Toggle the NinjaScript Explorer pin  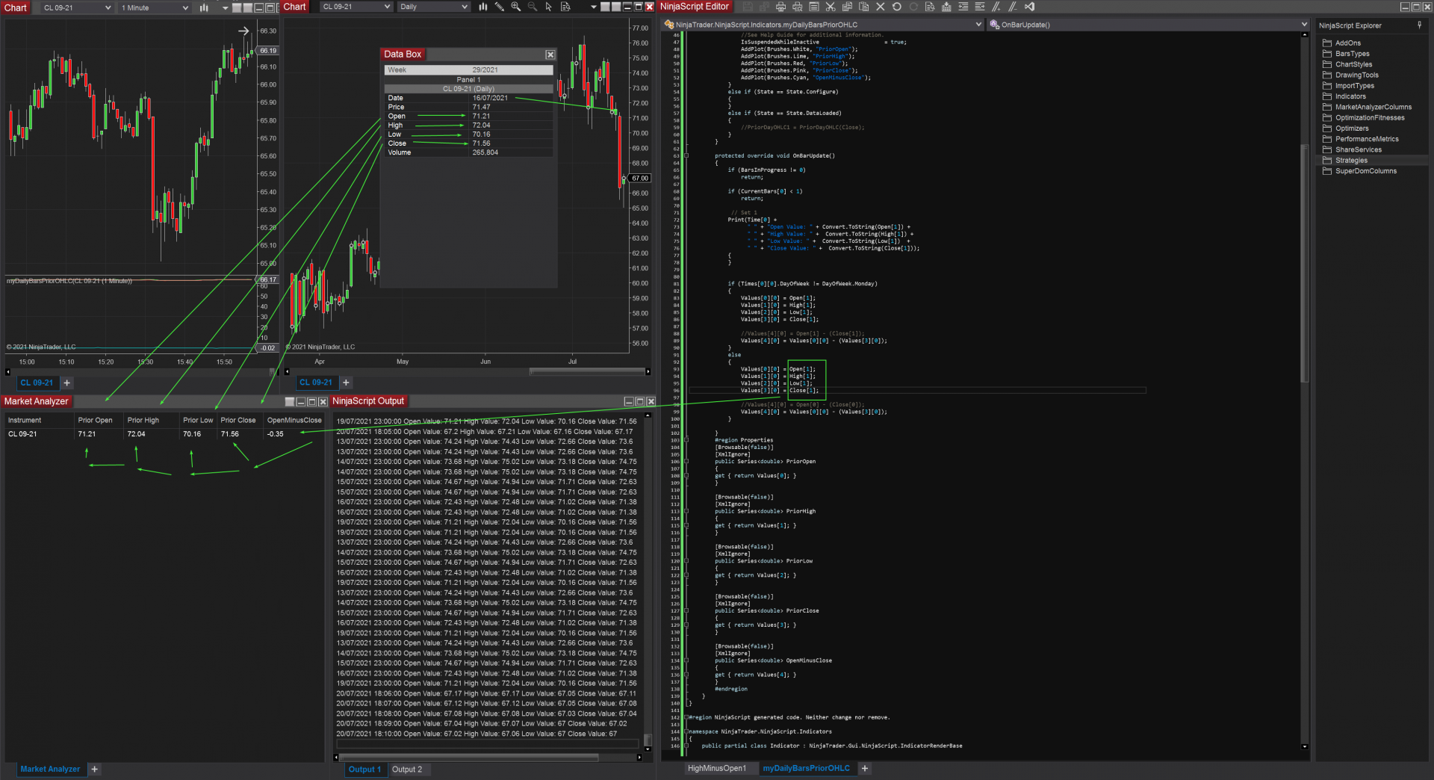coord(1420,25)
